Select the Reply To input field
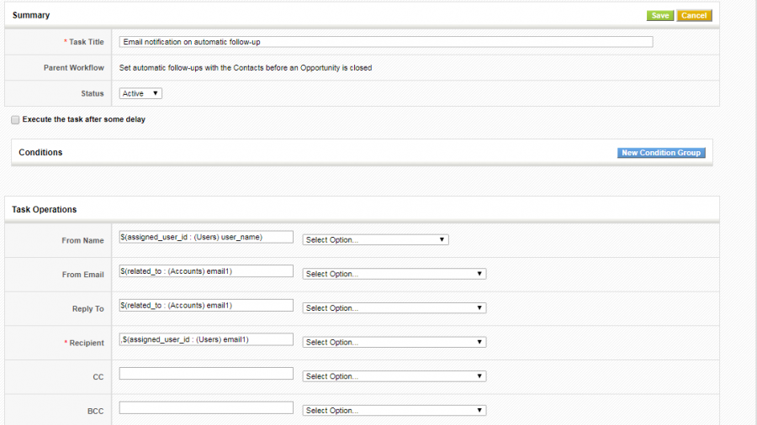757x425 pixels. 206,305
